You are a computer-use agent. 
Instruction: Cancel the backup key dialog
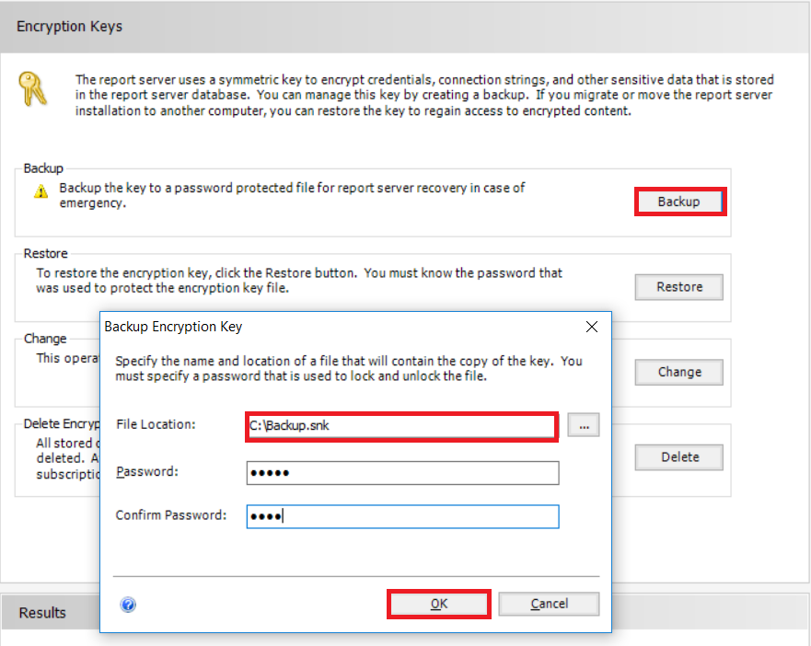549,604
